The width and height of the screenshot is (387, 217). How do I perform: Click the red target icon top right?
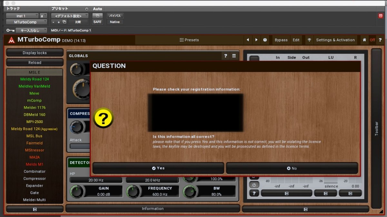(x=381, y=16)
